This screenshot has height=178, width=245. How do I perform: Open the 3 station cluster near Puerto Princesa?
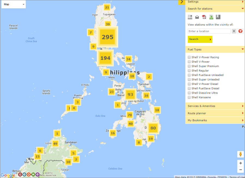[78, 102]
